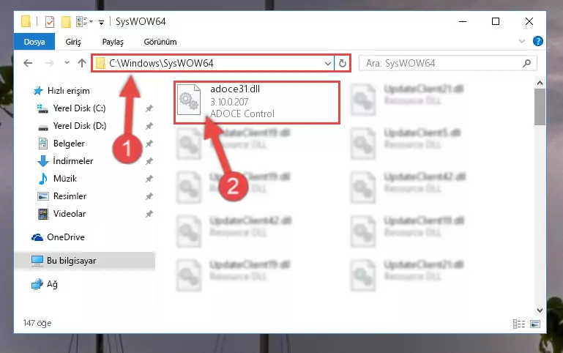The image size is (563, 353).
Task: Click the Properties checkmark icon in title bar
Action: pos(50,22)
